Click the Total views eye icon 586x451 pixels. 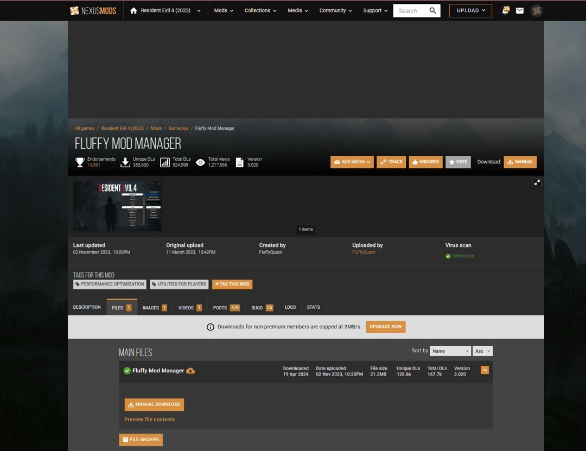pos(200,162)
